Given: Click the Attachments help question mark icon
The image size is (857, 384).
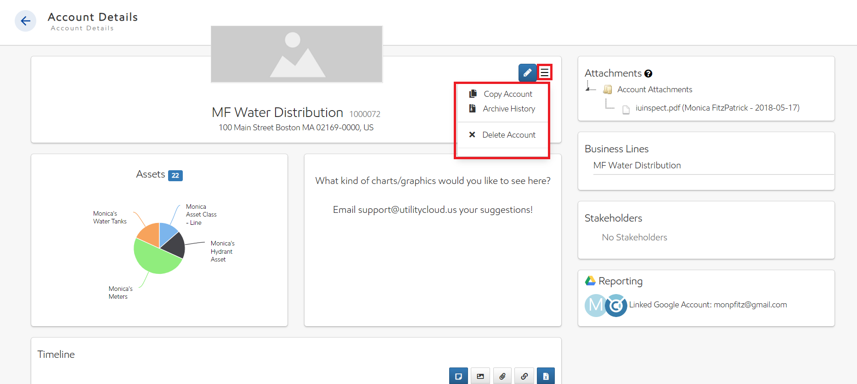Looking at the screenshot, I should click(648, 74).
